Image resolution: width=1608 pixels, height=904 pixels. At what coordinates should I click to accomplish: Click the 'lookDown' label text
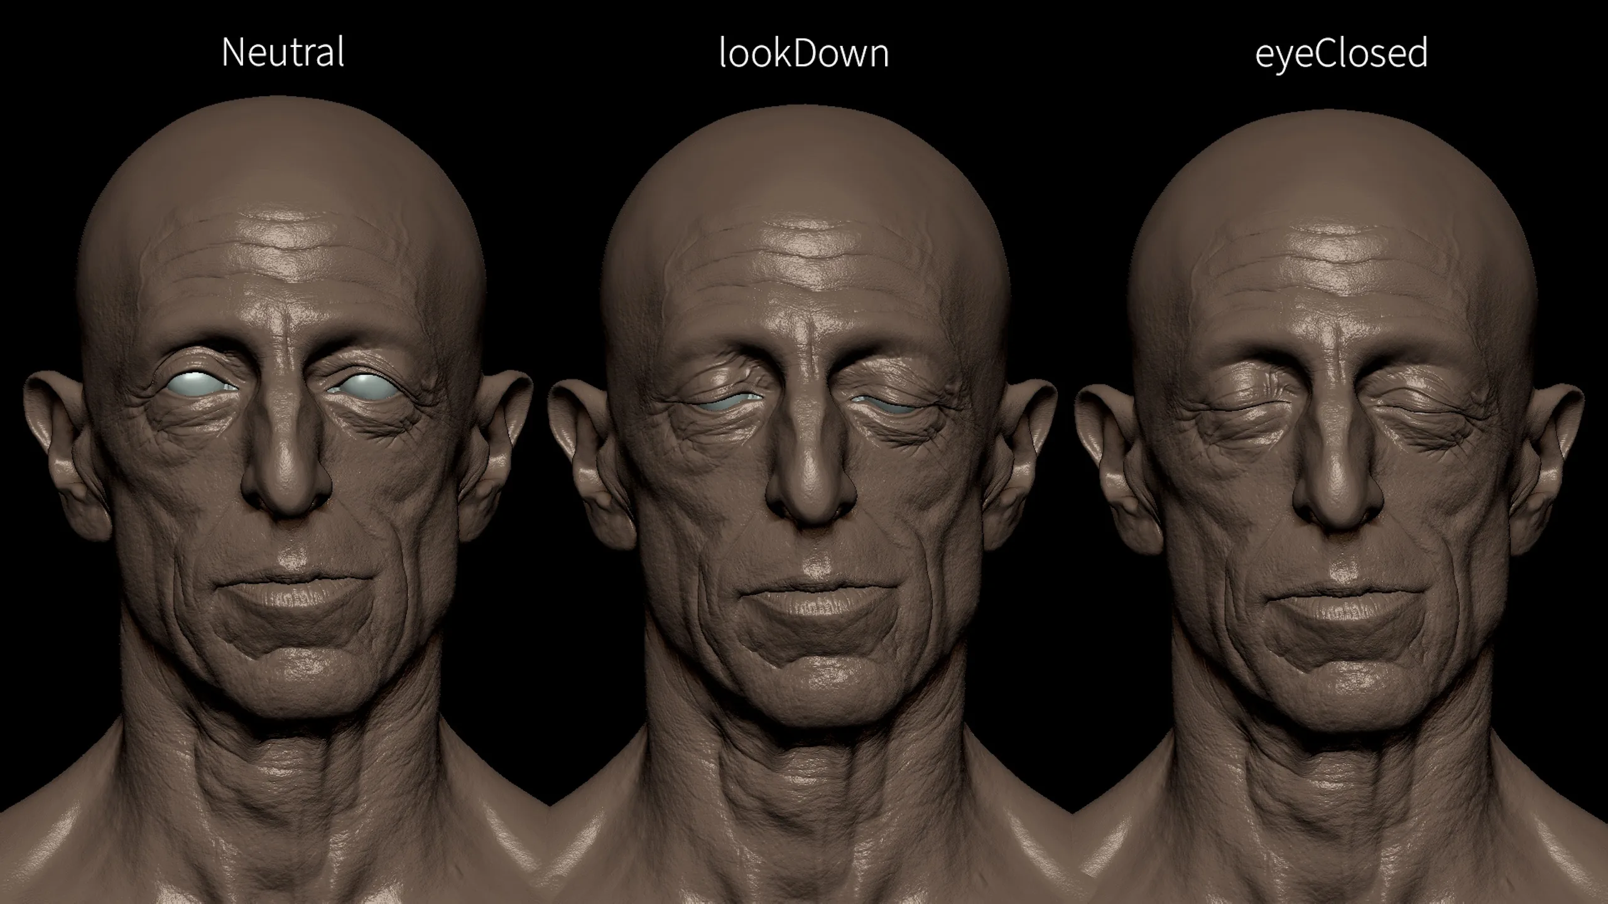pyautogui.click(x=804, y=52)
